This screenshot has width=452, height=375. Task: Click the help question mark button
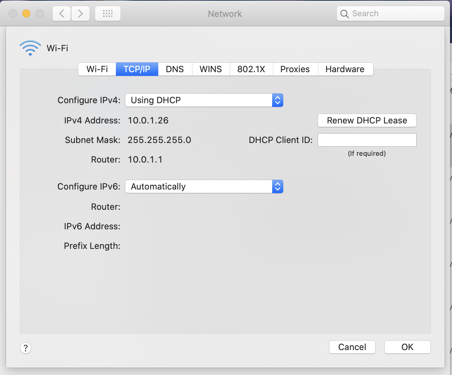(26, 348)
